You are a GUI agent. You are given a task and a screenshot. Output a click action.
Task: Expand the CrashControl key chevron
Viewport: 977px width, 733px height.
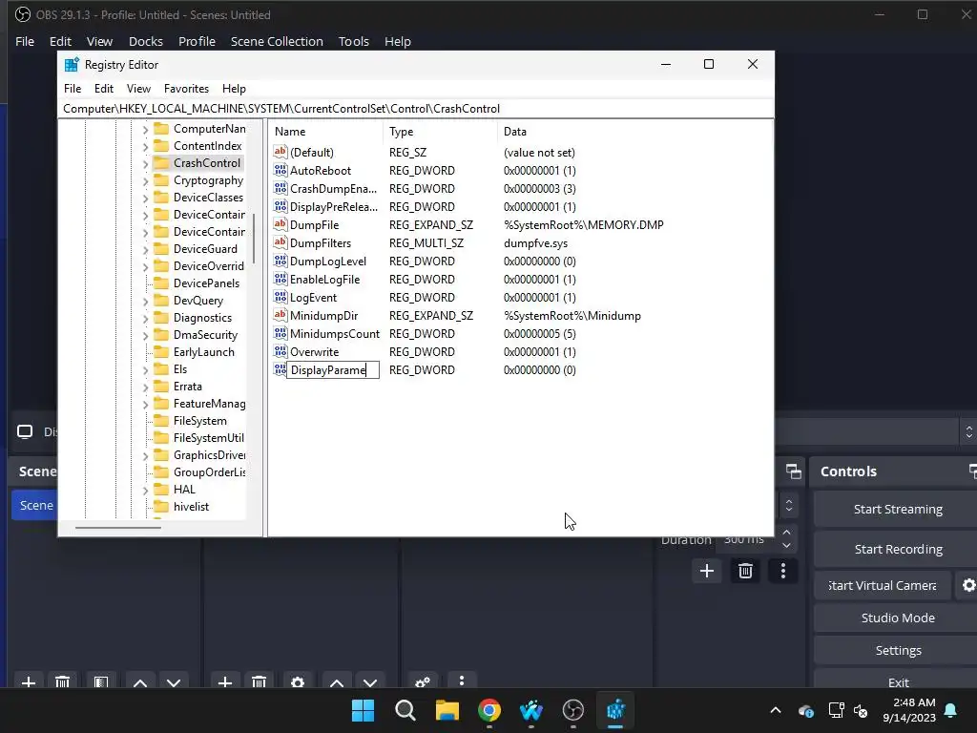point(145,163)
